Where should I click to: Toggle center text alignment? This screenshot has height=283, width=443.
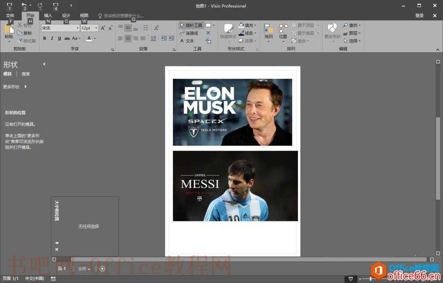coord(128,39)
